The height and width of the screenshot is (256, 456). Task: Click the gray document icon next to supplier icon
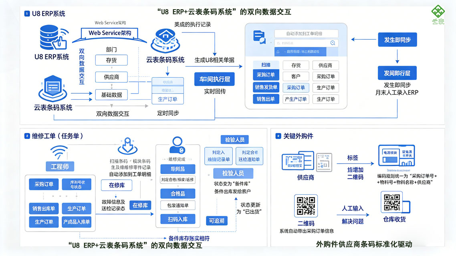(324, 162)
